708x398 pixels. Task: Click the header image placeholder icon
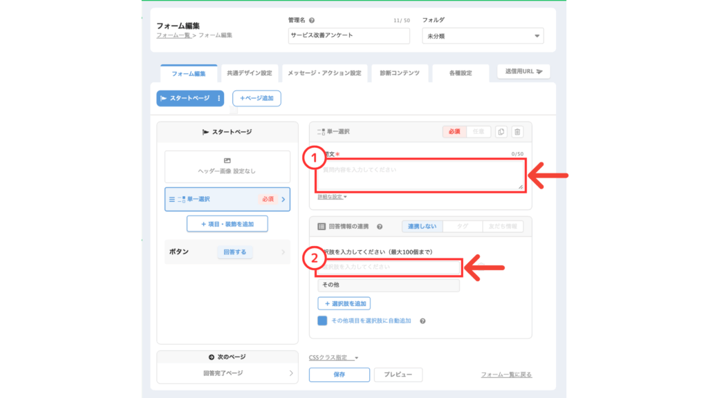coord(227,160)
